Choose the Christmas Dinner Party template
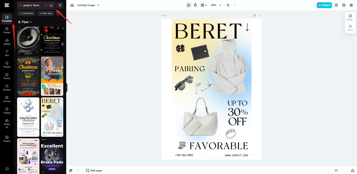Viewport: 357px width, 174px height. (x=28, y=76)
